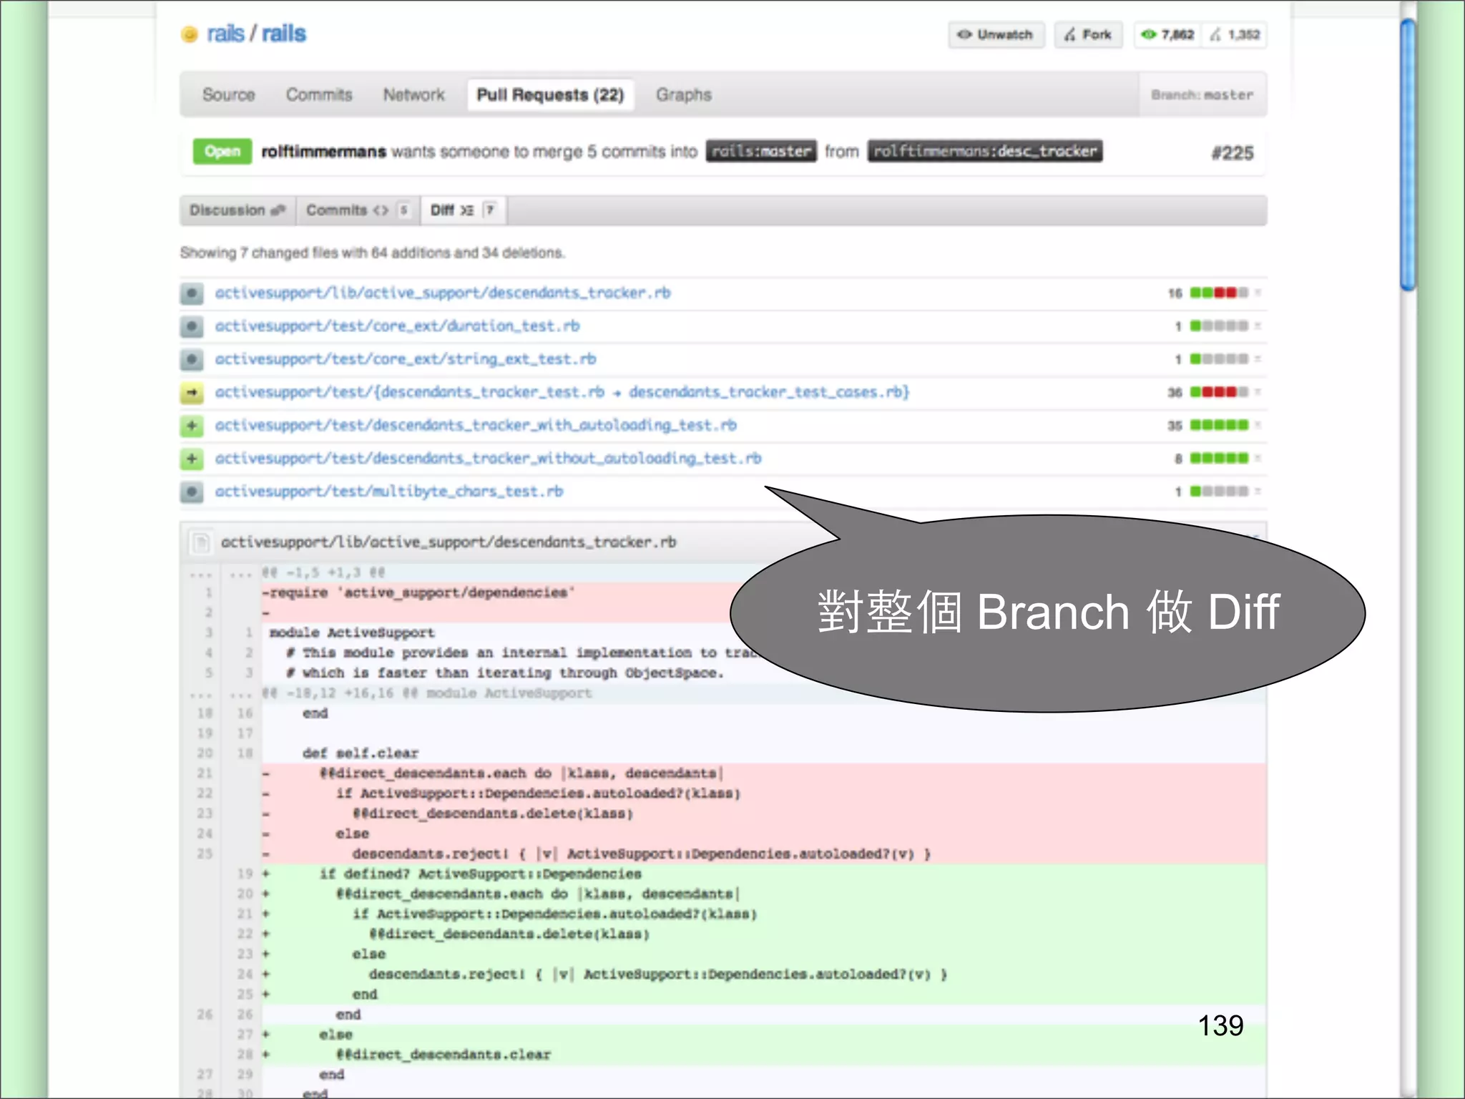Click the yellow repository status icon
This screenshot has width=1465, height=1099.
pos(190,34)
